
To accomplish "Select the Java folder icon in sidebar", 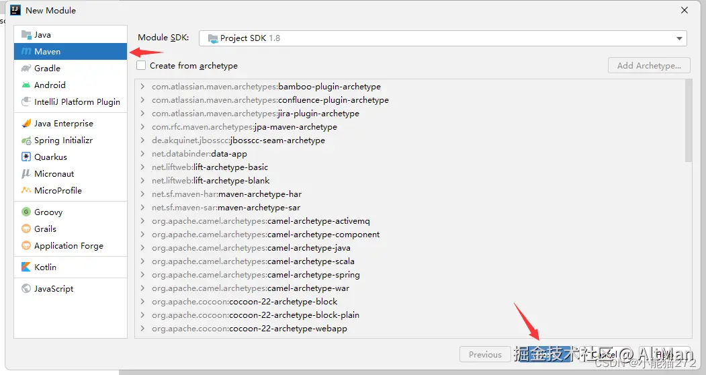I will coord(26,35).
